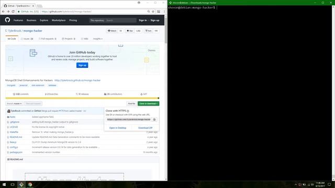Image resolution: width=335 pixels, height=188 pixels.
Task: Open the Features nav link
Action: pyautogui.click(x=18, y=20)
